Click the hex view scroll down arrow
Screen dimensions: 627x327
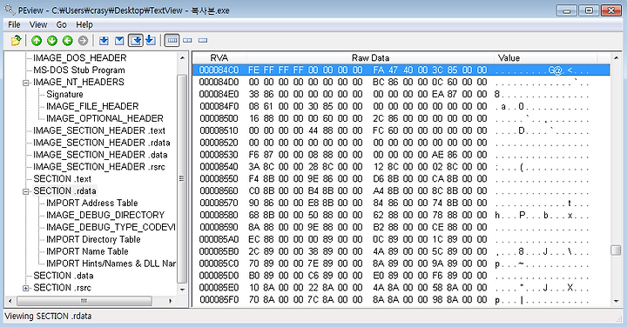pyautogui.click(x=616, y=301)
